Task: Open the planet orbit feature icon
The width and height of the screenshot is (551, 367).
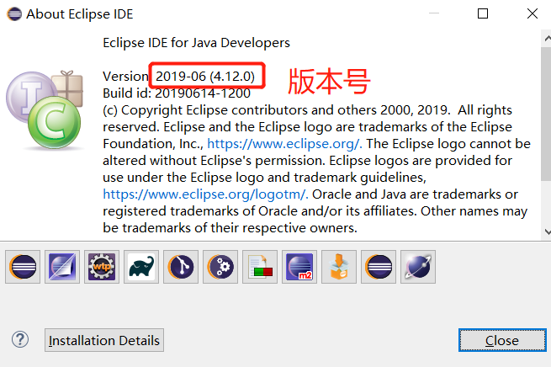Action: (418, 267)
